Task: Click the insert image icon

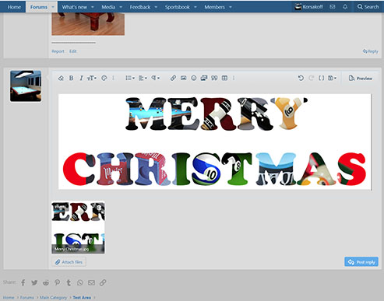Action: 183,78
